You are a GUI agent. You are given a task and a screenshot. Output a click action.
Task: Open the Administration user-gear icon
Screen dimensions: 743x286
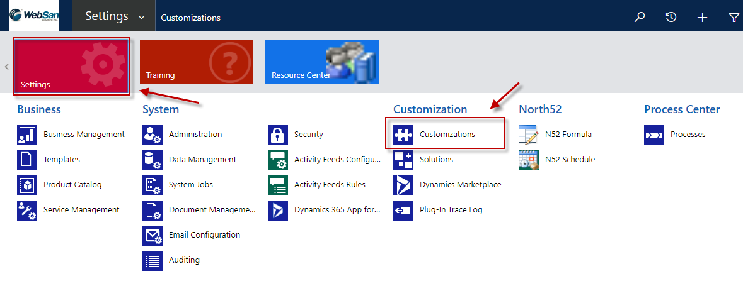coord(153,135)
